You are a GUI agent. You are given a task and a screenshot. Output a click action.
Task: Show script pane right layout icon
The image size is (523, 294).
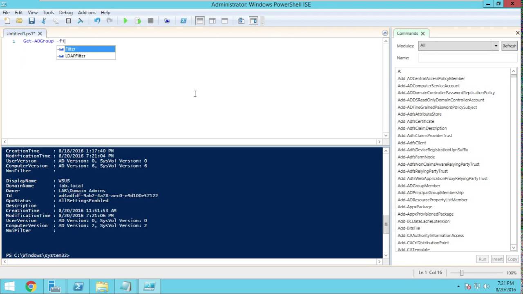coord(212,21)
